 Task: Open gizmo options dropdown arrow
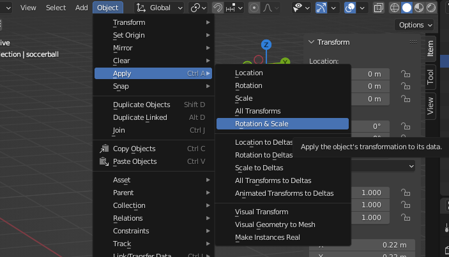(333, 8)
